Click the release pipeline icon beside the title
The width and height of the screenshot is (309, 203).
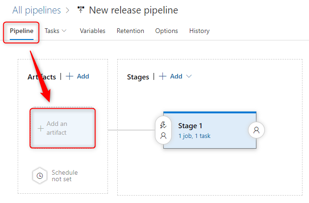click(x=81, y=10)
